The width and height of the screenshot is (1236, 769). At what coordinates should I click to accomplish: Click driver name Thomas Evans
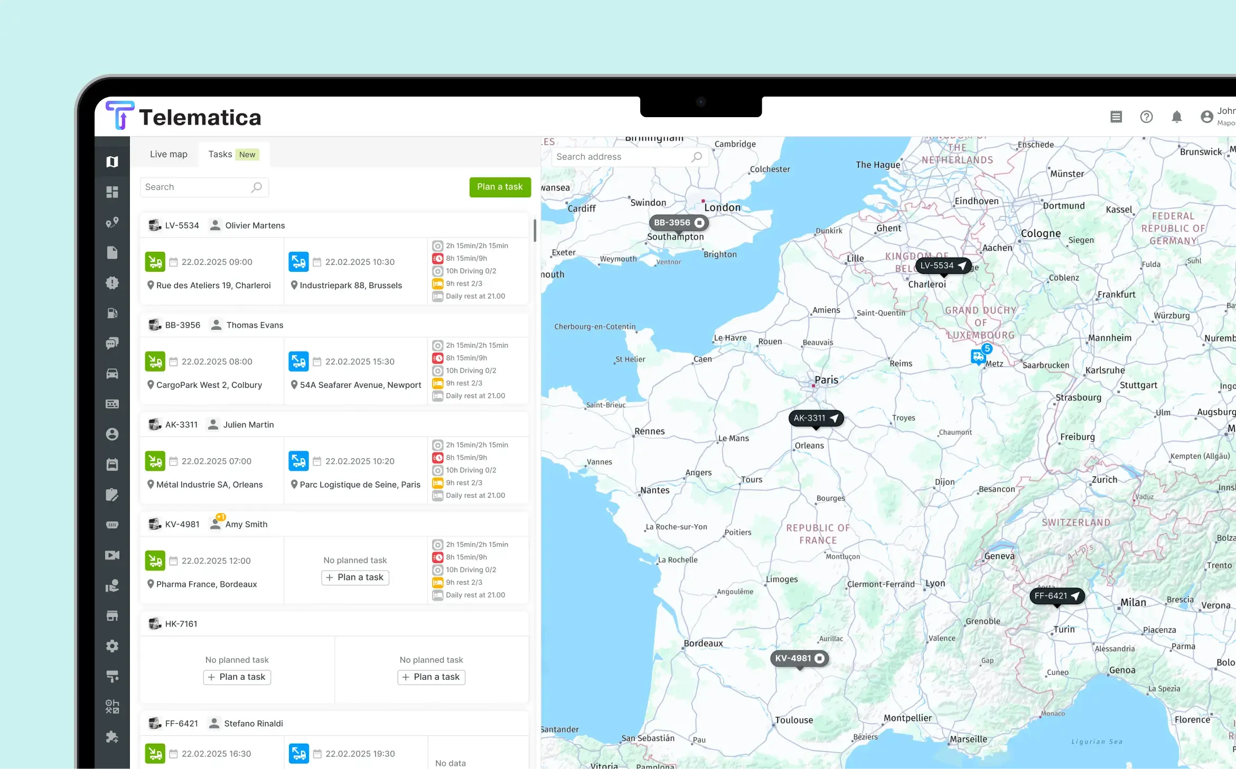click(x=255, y=325)
